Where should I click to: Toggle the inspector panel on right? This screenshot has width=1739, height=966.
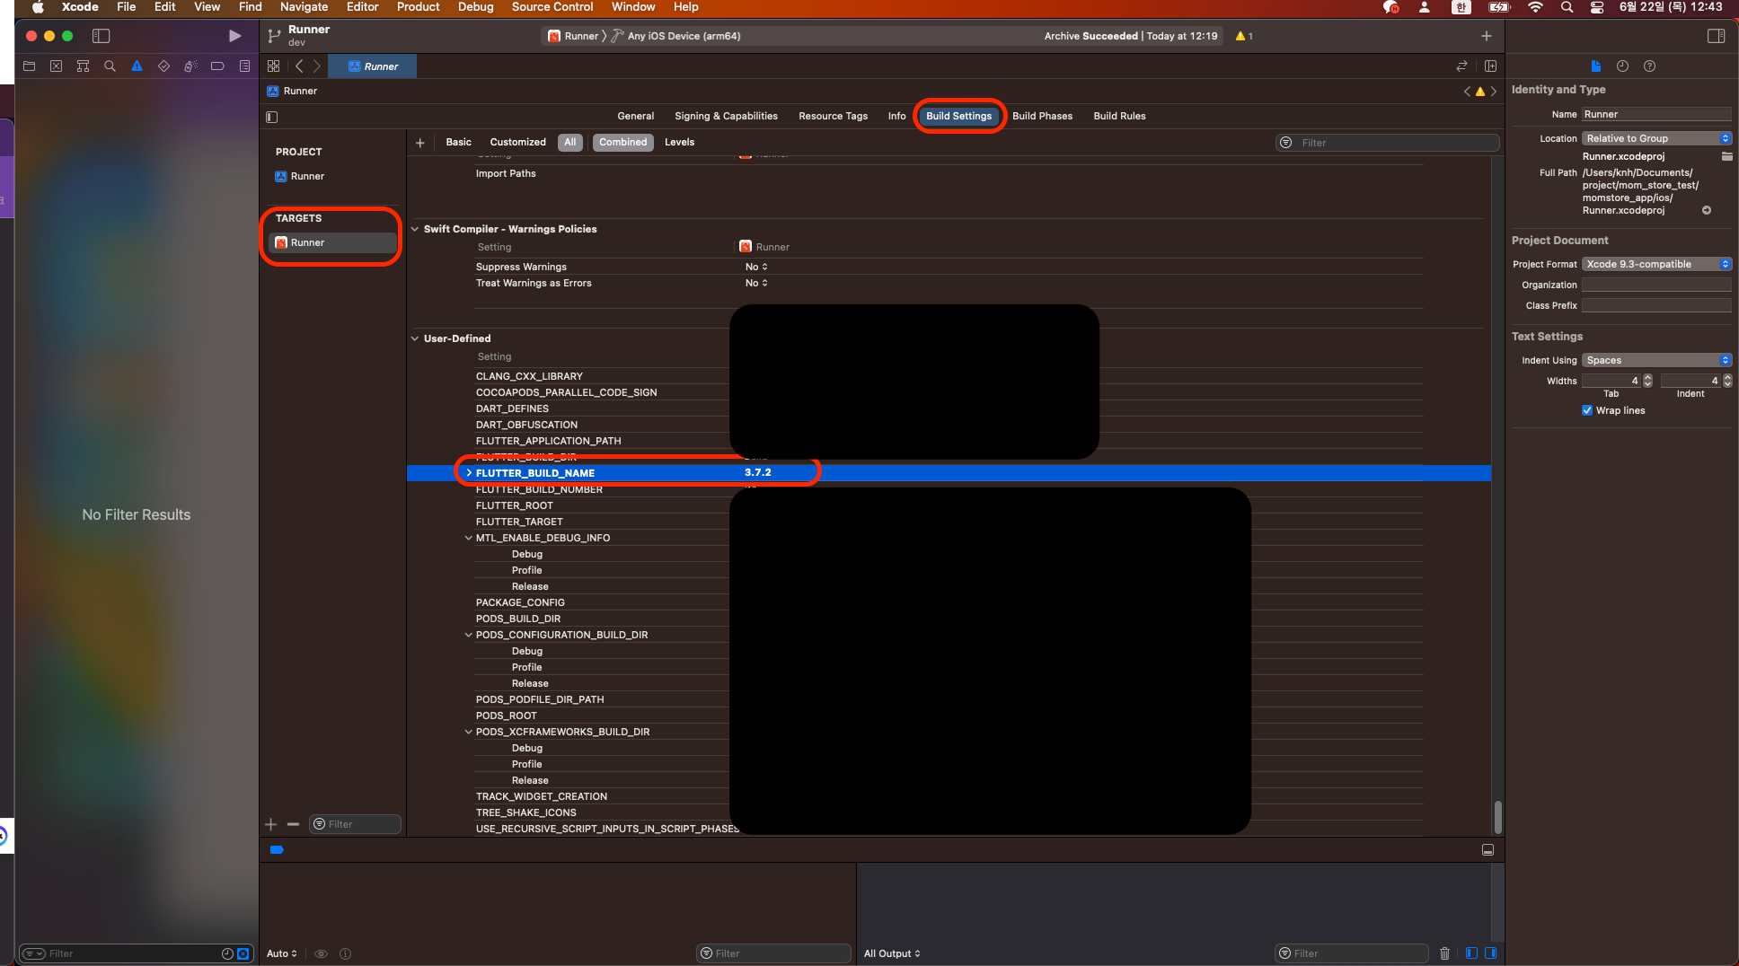point(1716,36)
